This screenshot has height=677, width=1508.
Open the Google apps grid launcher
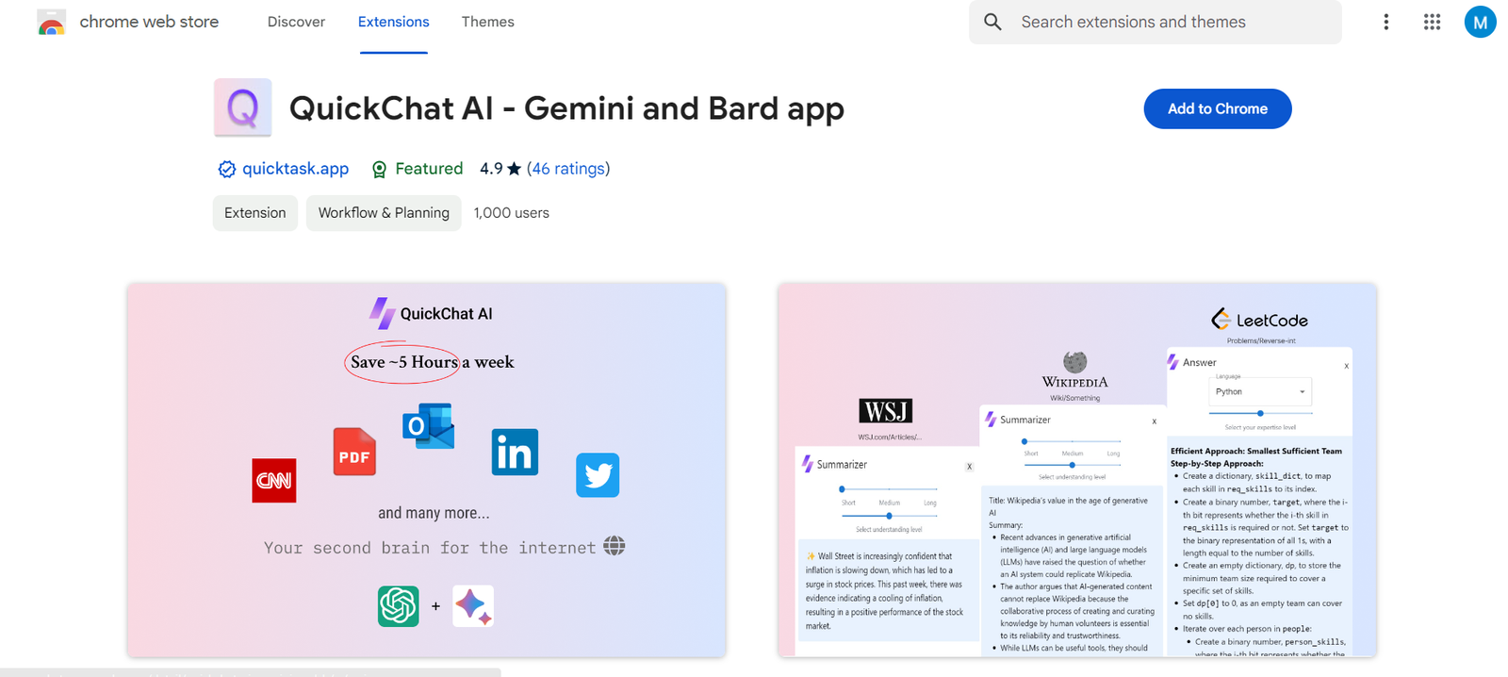[1432, 22]
